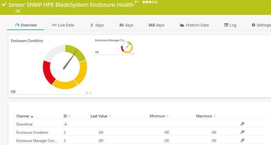
Task: Open the 30 days tab
Action: click(126, 25)
